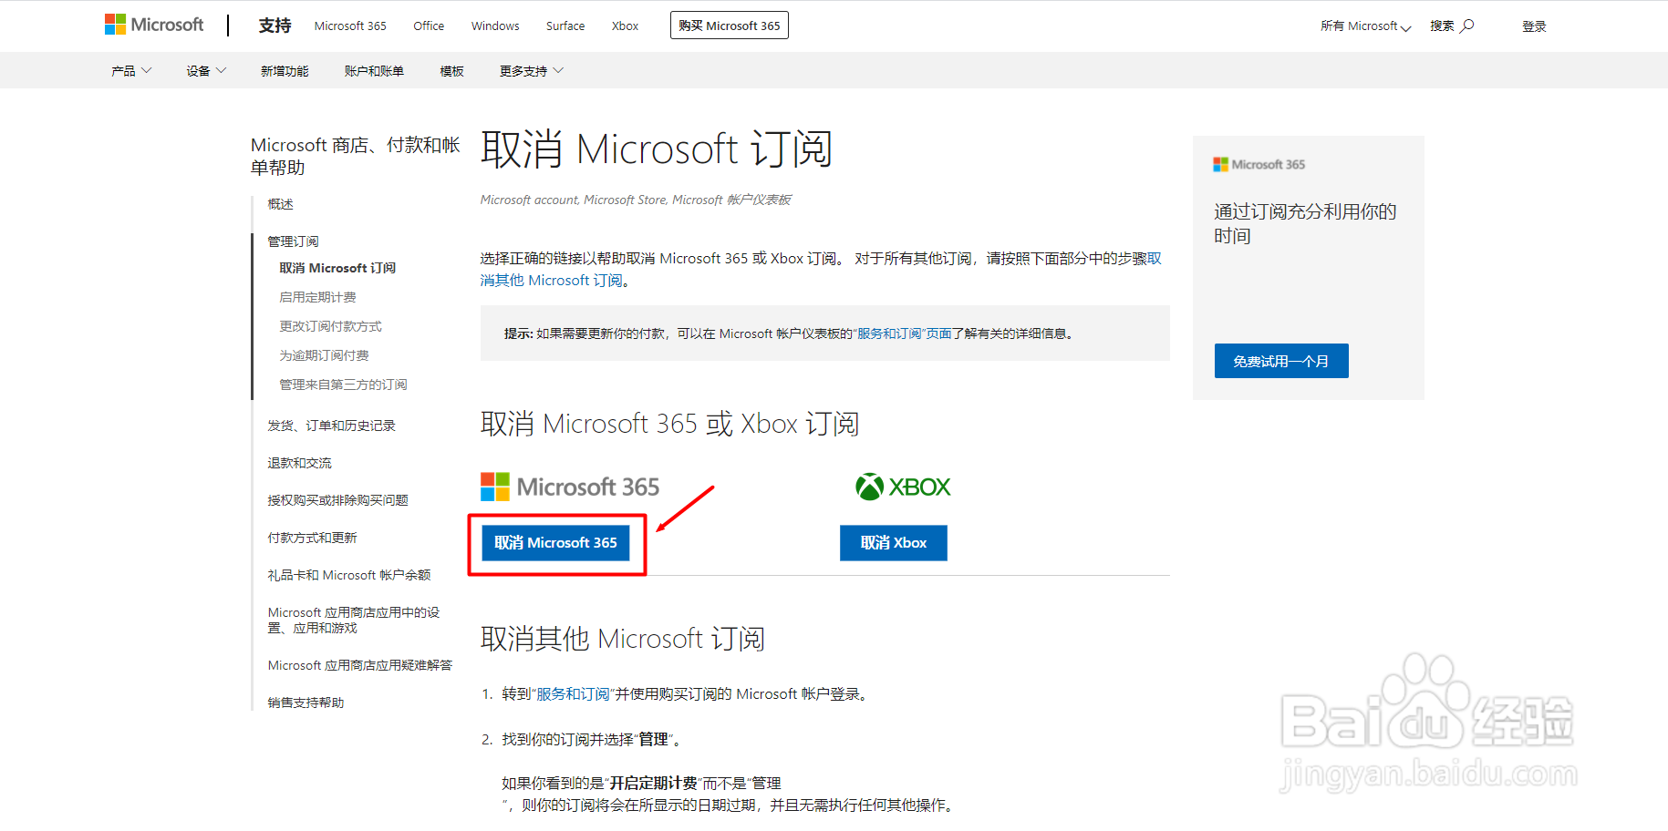Open the Windows support section

coord(494,26)
